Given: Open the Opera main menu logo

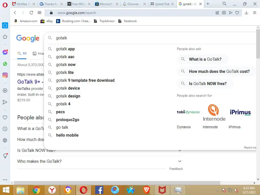Looking at the screenshot, I should pos(5,5).
